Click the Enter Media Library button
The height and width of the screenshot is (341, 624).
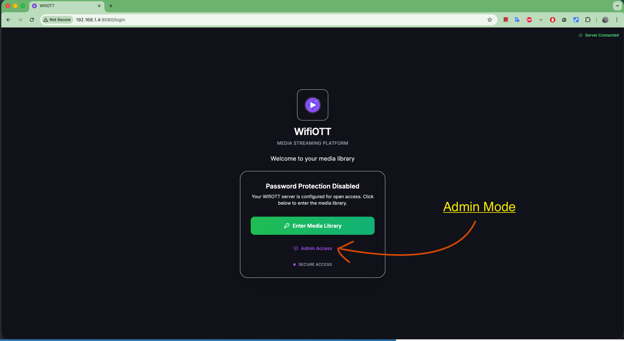pos(312,226)
